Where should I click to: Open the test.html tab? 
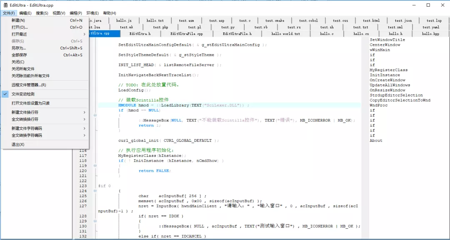click(x=371, y=21)
